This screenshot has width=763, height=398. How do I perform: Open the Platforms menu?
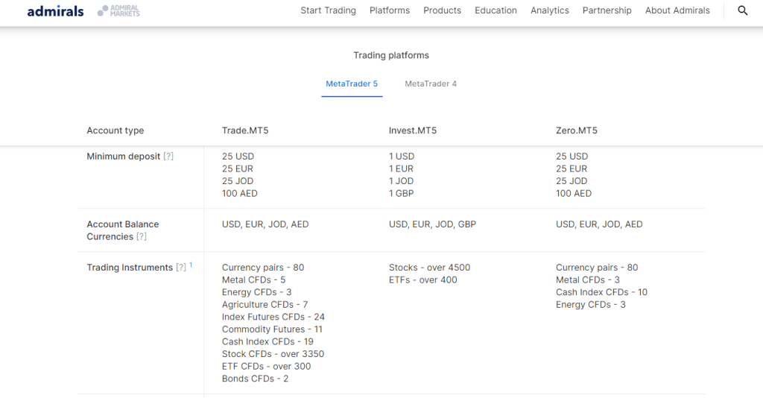[390, 10]
